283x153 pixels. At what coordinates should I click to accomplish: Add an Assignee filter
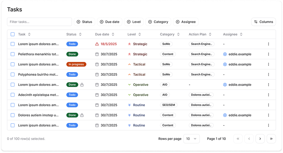click(186, 22)
